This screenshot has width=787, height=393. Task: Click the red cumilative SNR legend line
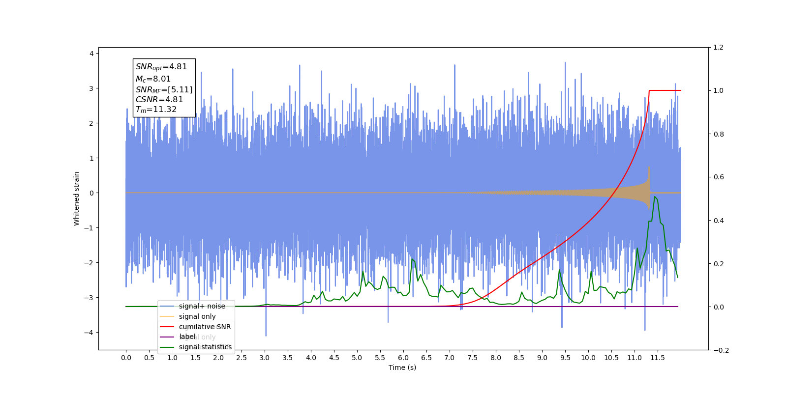click(x=167, y=327)
